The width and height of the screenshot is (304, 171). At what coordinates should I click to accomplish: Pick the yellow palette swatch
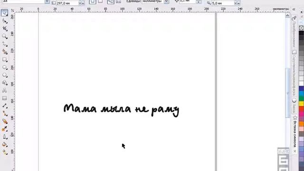pos(301,104)
